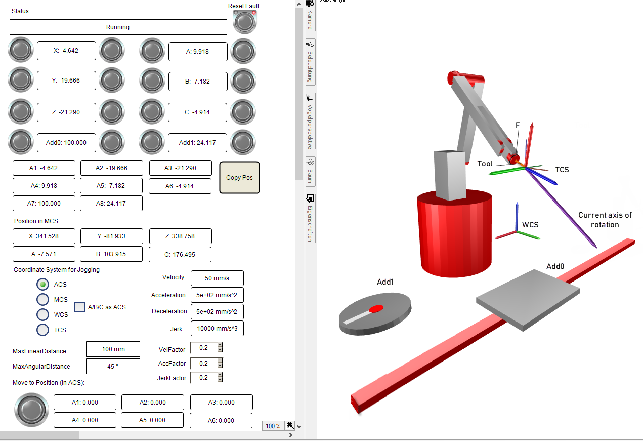Click the zoom magnifier icon beside 100 %

tap(290, 426)
